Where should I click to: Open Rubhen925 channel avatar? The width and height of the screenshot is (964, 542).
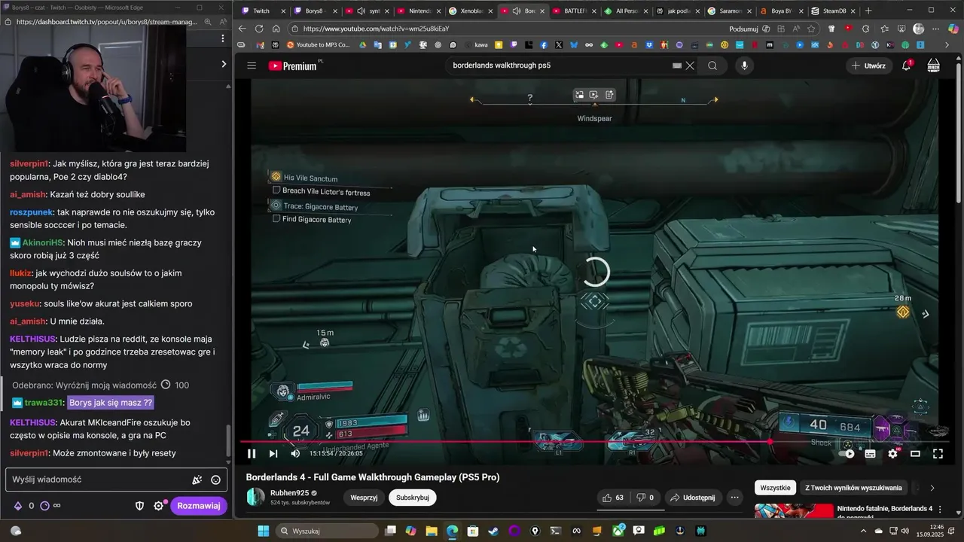255,498
